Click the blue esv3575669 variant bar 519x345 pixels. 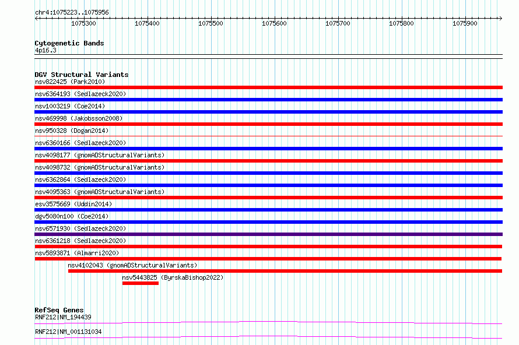[x=268, y=210]
